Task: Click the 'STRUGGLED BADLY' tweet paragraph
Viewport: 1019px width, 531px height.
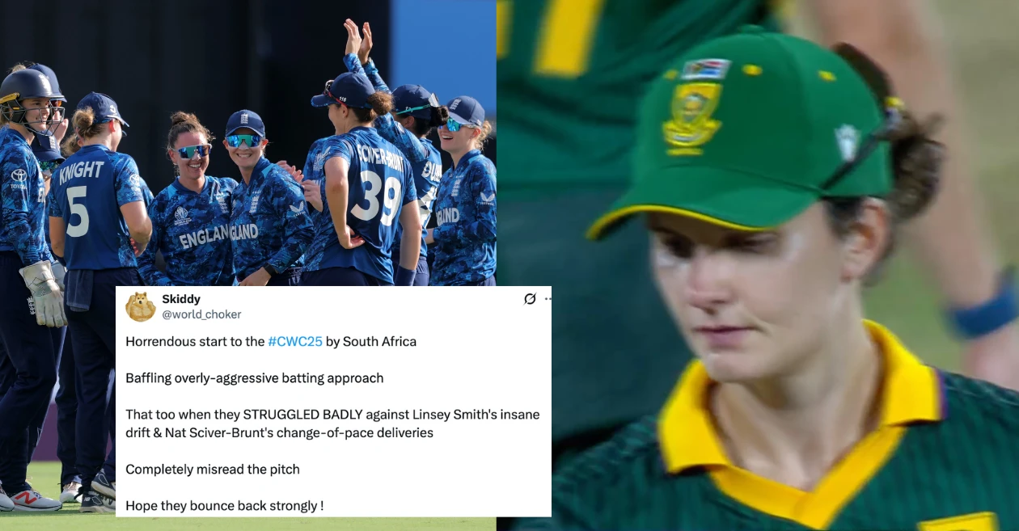Action: click(x=332, y=424)
